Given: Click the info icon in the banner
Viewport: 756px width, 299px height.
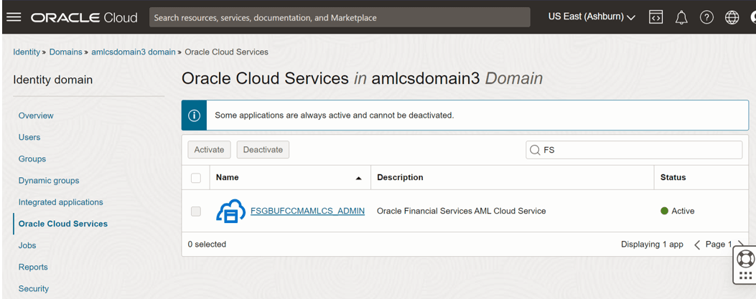Looking at the screenshot, I should pyautogui.click(x=194, y=115).
